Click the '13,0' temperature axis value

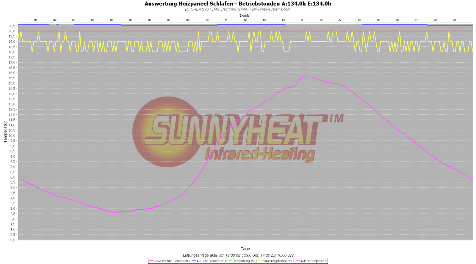click(12, 104)
